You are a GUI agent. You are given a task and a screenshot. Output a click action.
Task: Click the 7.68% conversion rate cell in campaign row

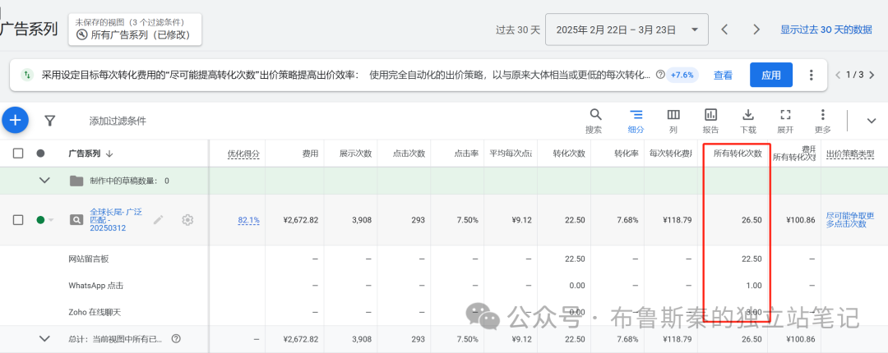pyautogui.click(x=628, y=220)
